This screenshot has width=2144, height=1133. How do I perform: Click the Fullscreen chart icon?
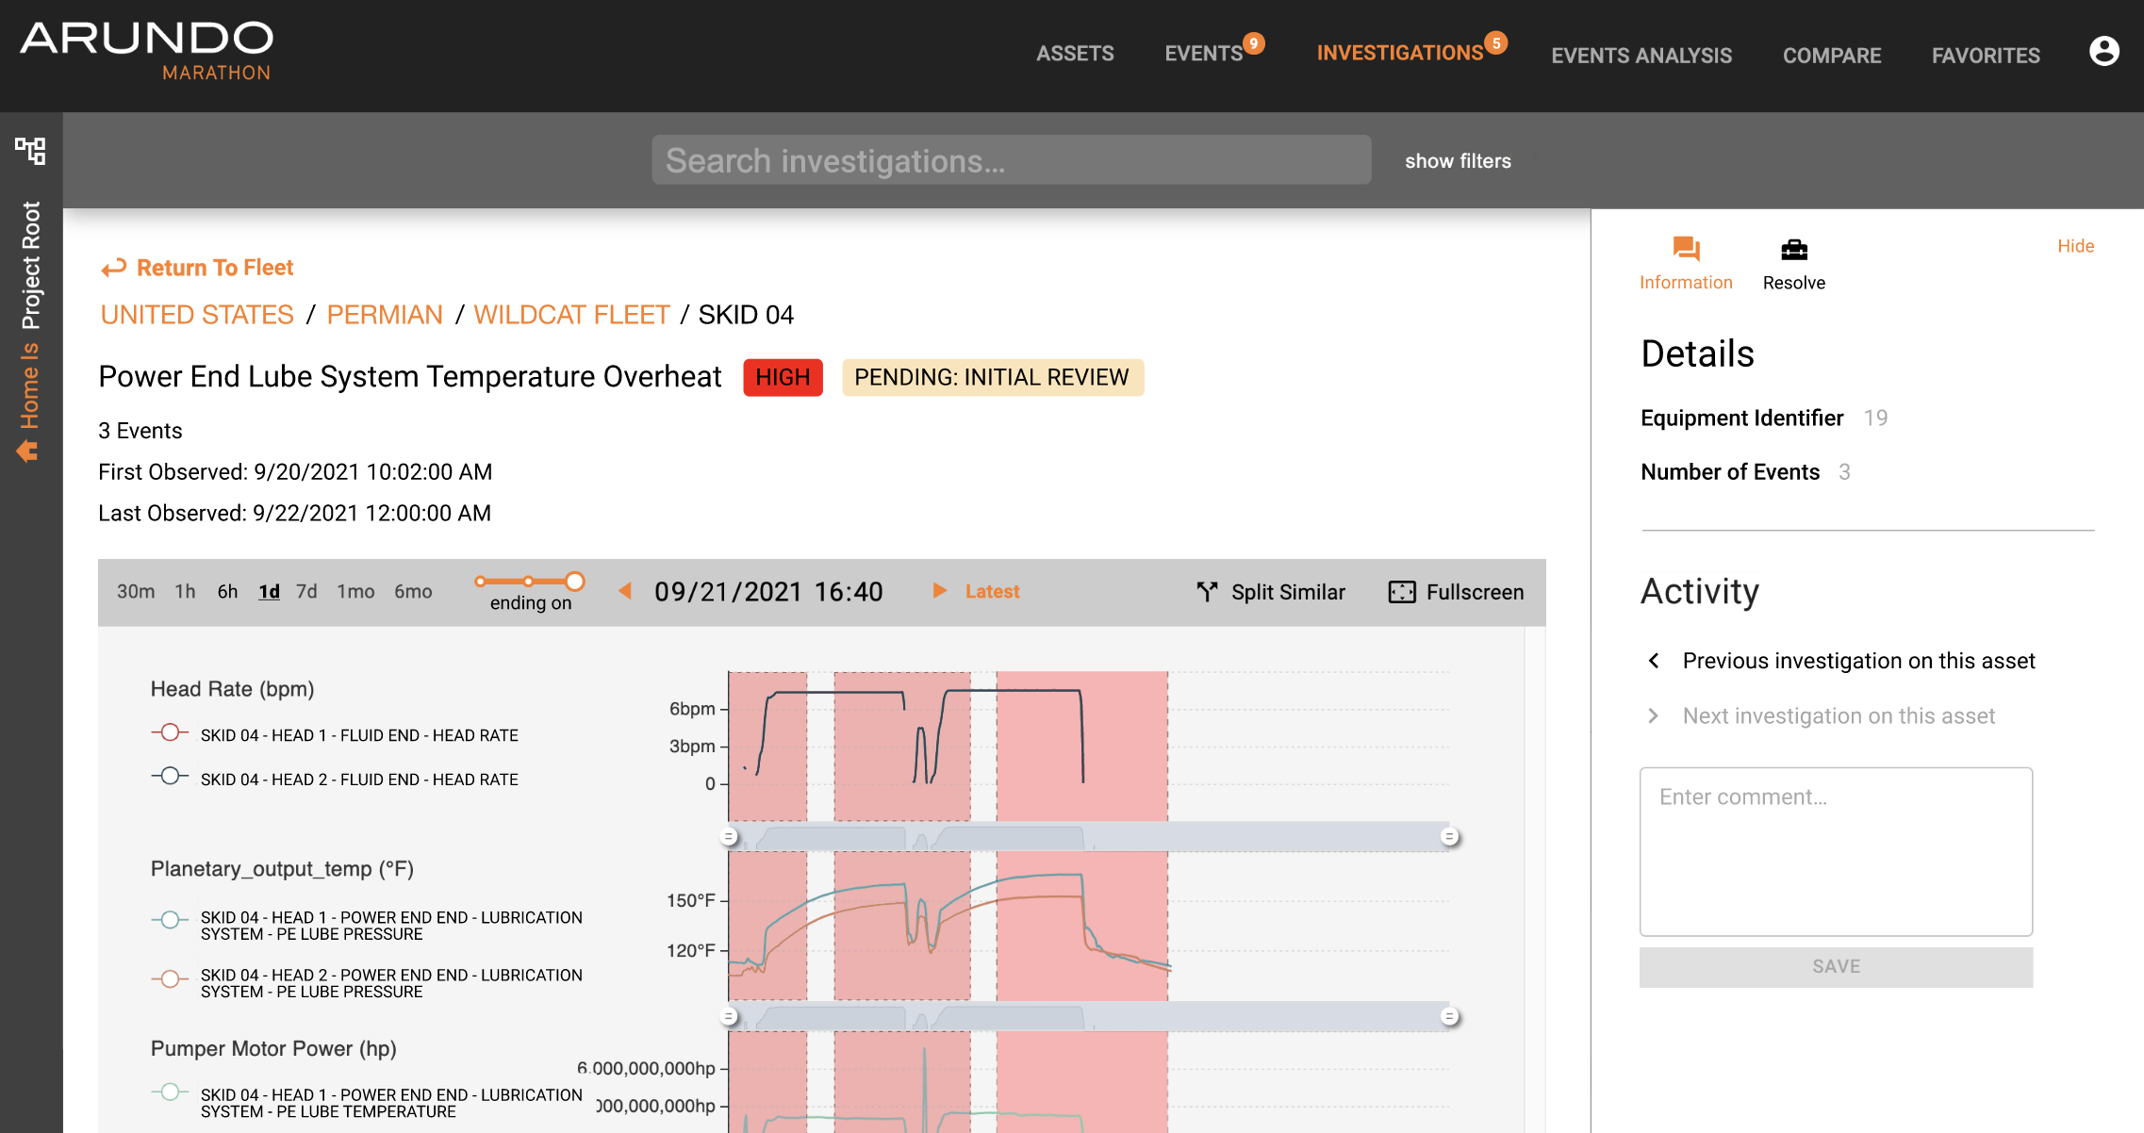[1401, 592]
